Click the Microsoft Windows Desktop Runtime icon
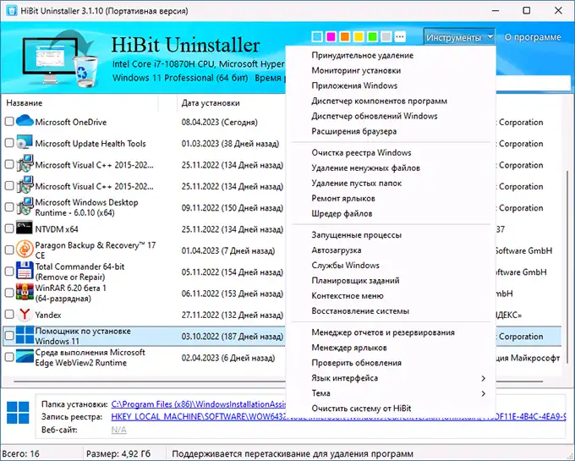 [x=25, y=207]
